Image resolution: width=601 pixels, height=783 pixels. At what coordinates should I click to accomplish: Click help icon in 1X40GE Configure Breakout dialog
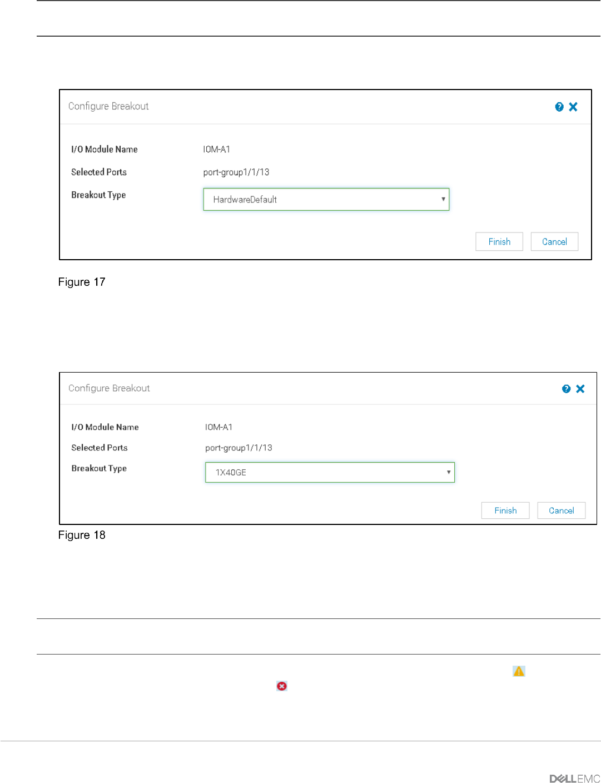tap(566, 389)
